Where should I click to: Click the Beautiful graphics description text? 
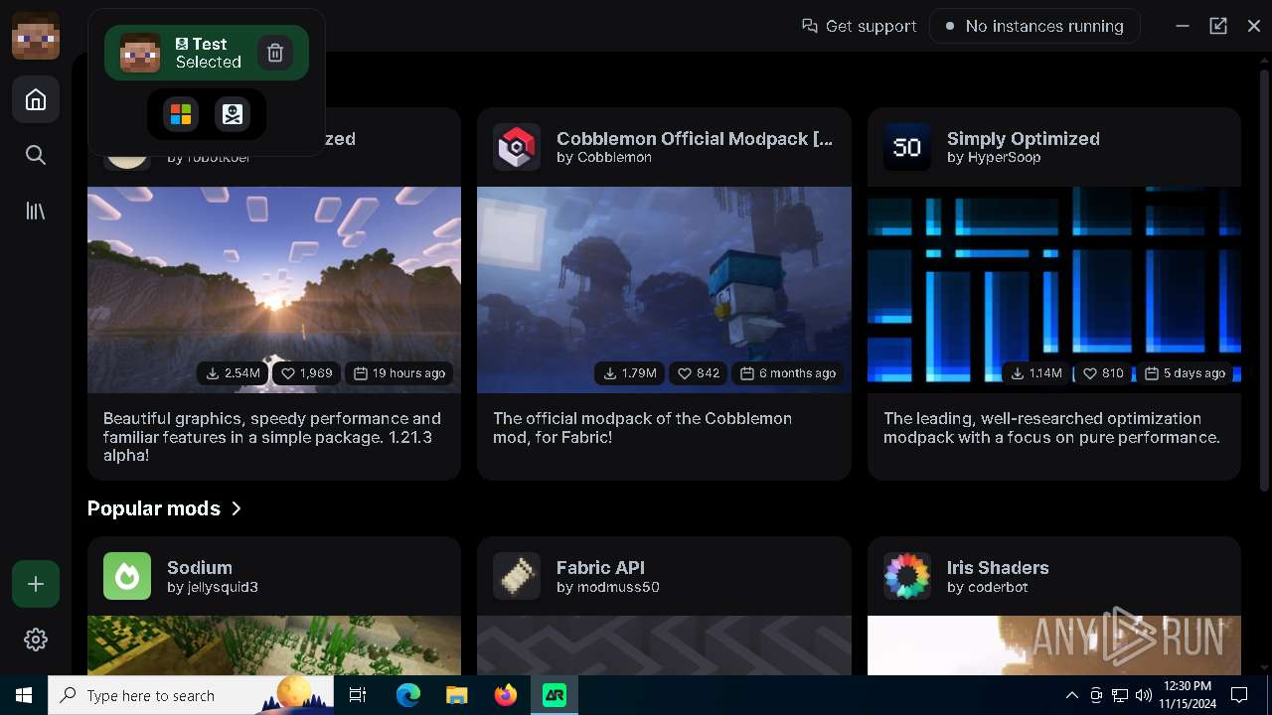[x=272, y=437]
